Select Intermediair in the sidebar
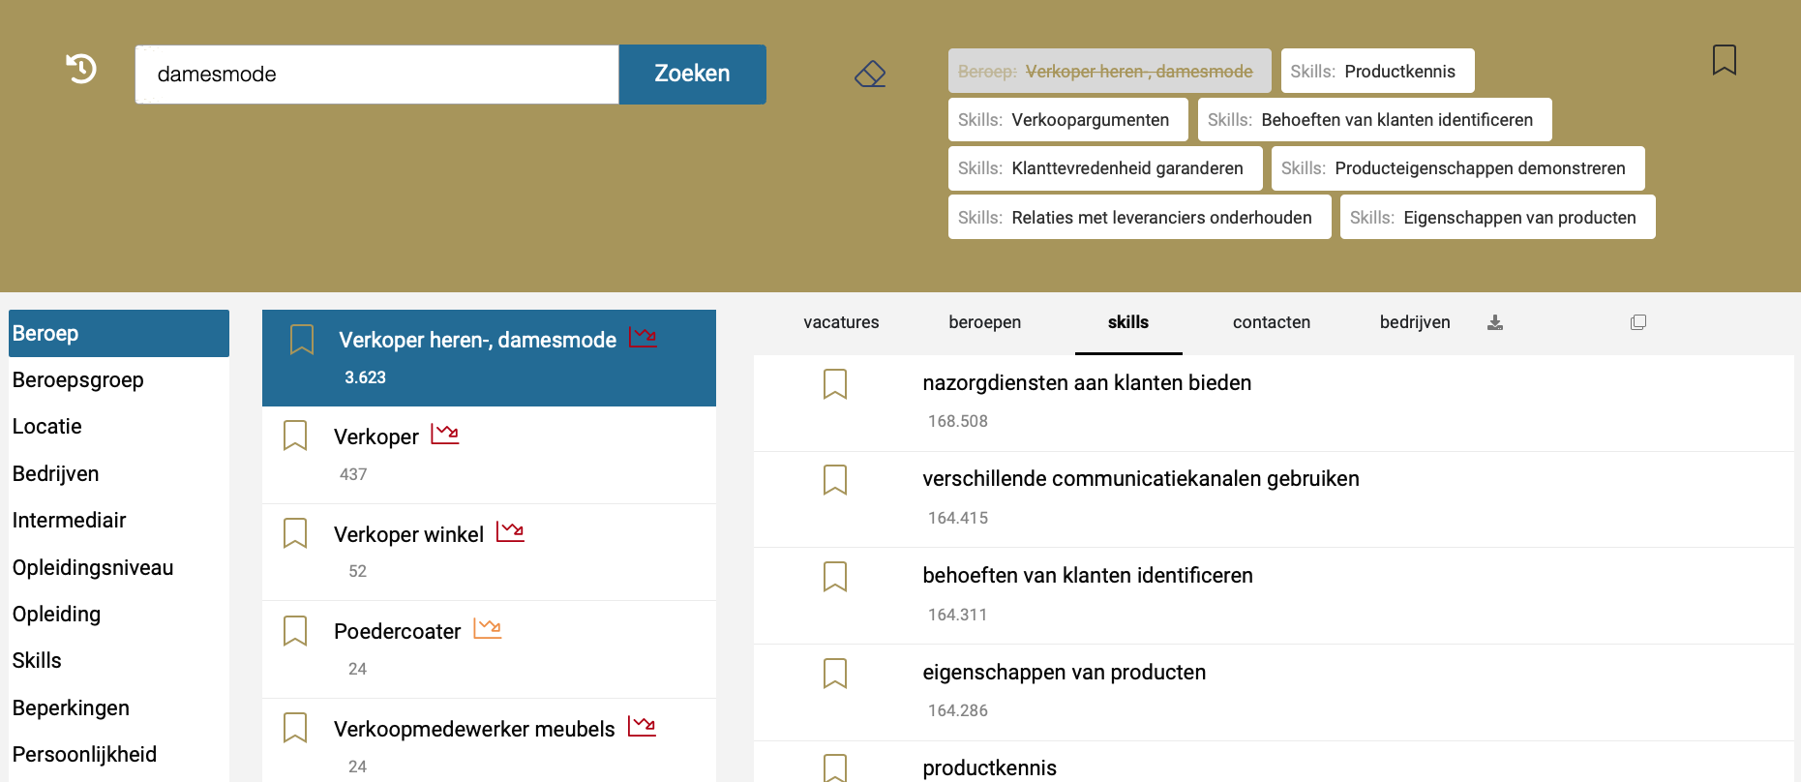Image resolution: width=1801 pixels, height=782 pixels. click(x=119, y=521)
